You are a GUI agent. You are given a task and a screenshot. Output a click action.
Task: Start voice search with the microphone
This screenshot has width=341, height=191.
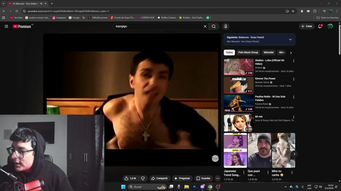point(226,26)
